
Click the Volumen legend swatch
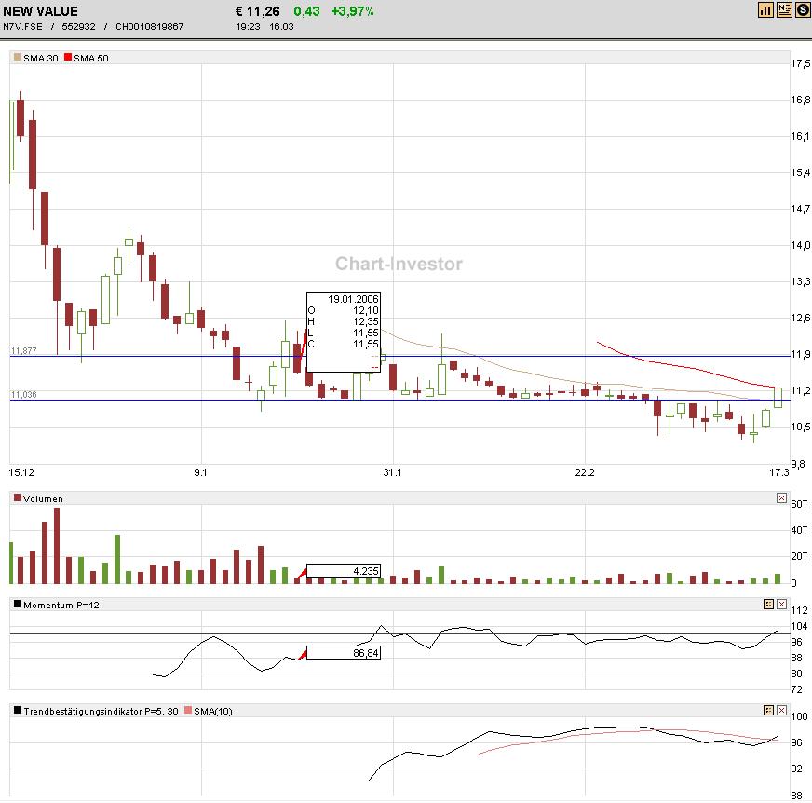tap(18, 498)
